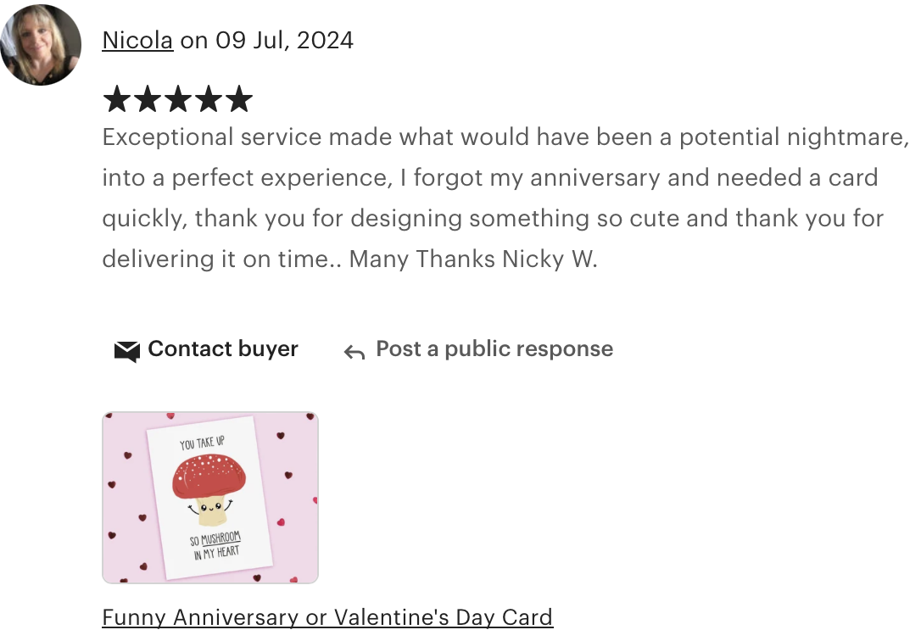Screen dimensions: 921x641
Task: Click the second star of the rating
Action: coord(148,98)
